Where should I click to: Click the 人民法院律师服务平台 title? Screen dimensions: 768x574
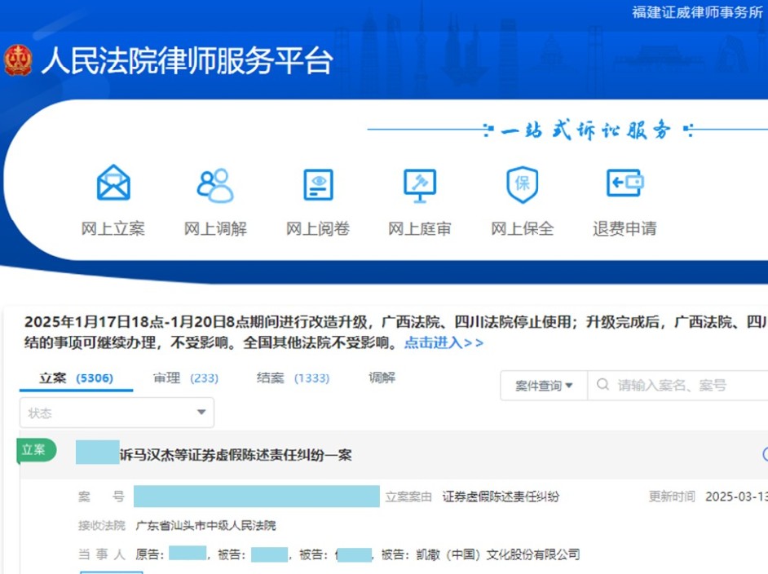click(x=187, y=61)
